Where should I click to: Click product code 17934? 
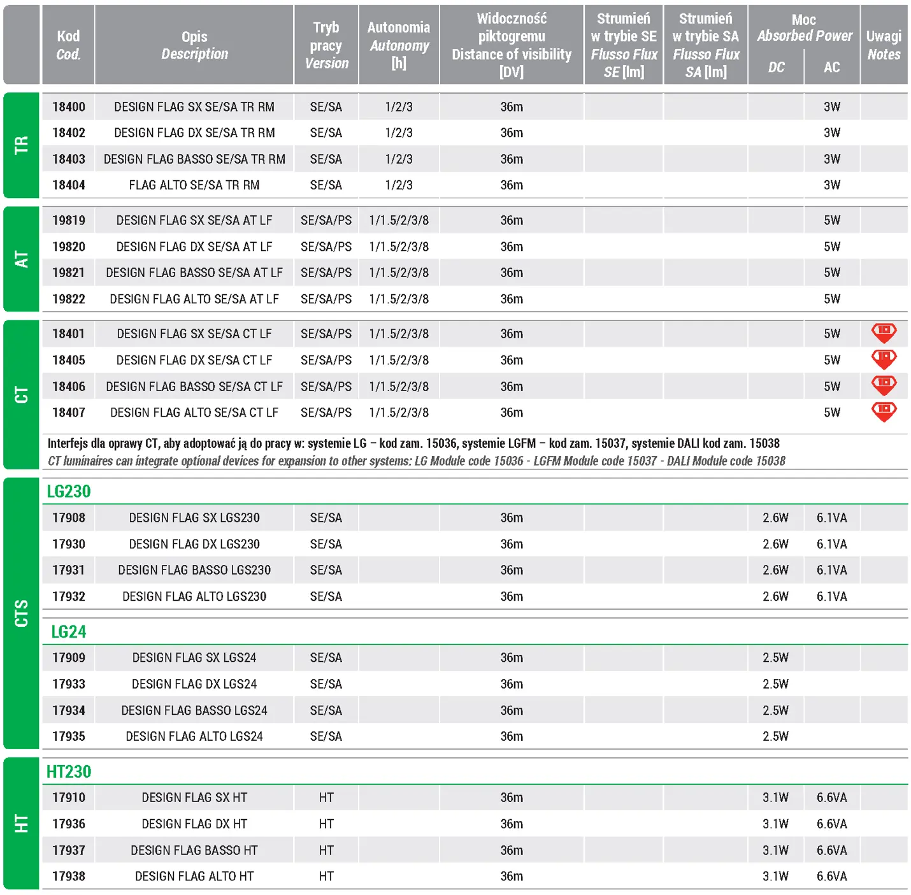69,710
